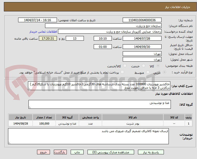This screenshot has height=159, width=197.
Task: Select the کالا/خدمت radio button
Action: [125, 66]
